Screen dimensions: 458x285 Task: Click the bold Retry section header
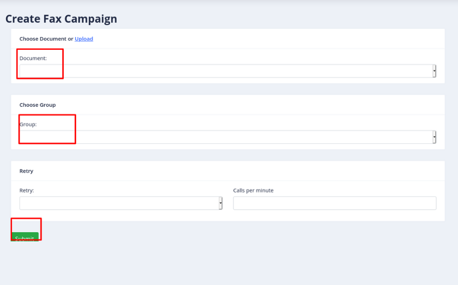point(26,171)
